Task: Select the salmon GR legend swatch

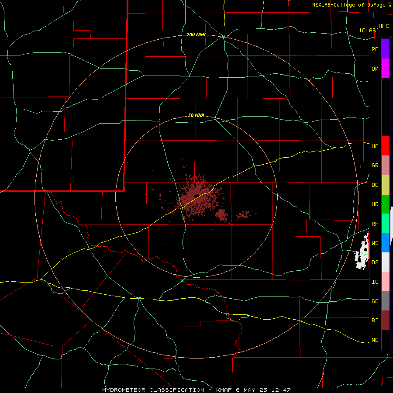Action: [386, 165]
